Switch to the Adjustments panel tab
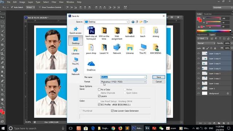The width and height of the screenshot is (233, 131). tap(202, 35)
